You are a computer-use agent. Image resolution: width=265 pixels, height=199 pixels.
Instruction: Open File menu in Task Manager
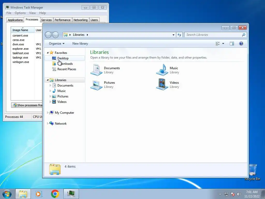[x=9, y=13]
